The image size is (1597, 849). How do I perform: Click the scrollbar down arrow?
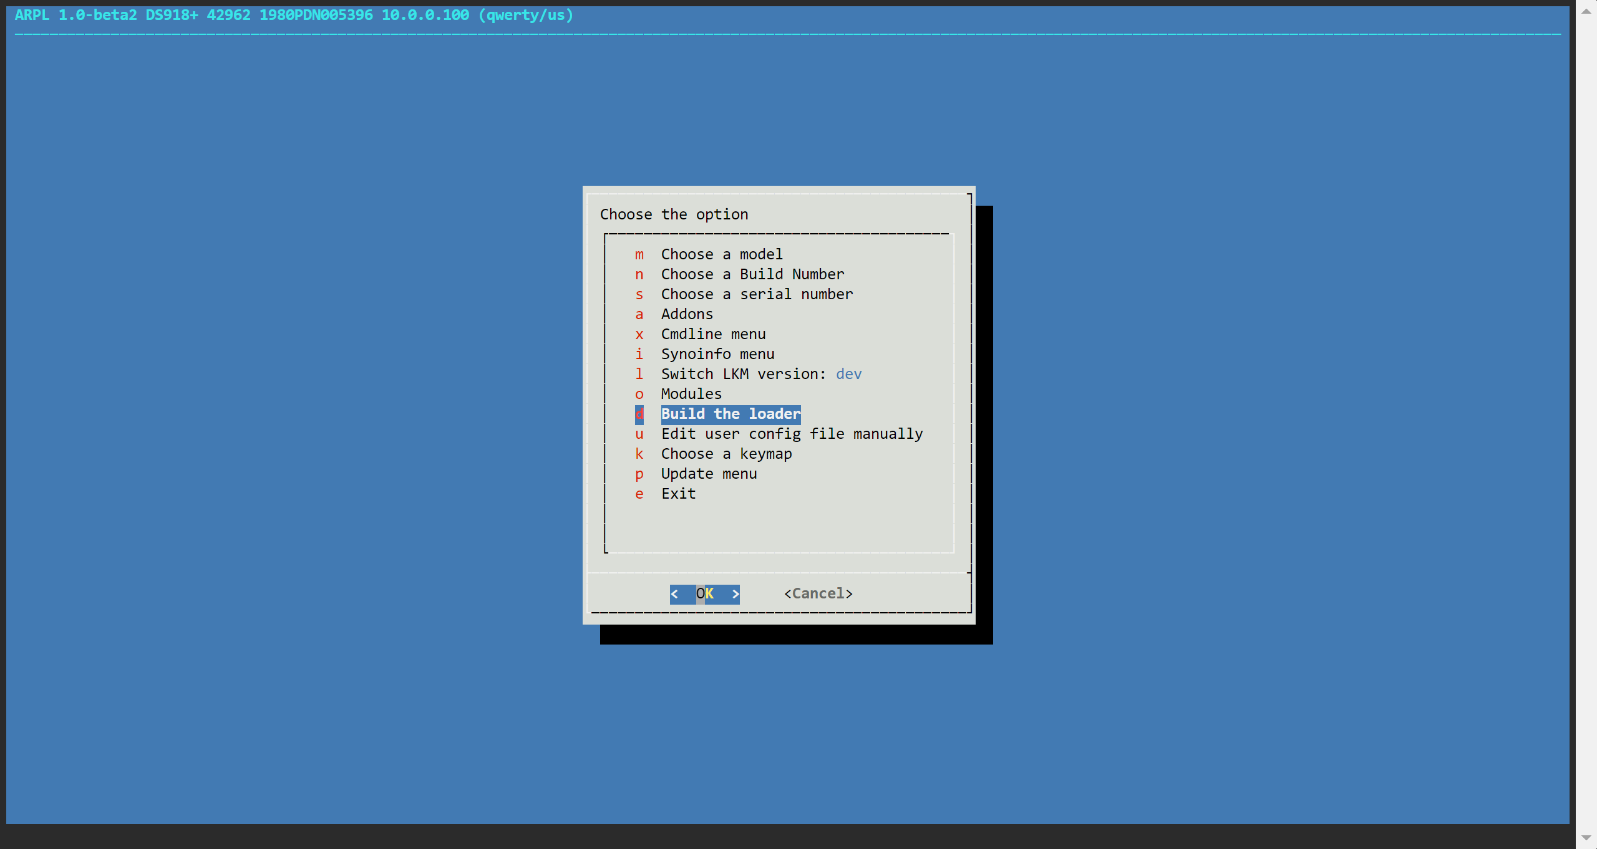[x=1586, y=838]
